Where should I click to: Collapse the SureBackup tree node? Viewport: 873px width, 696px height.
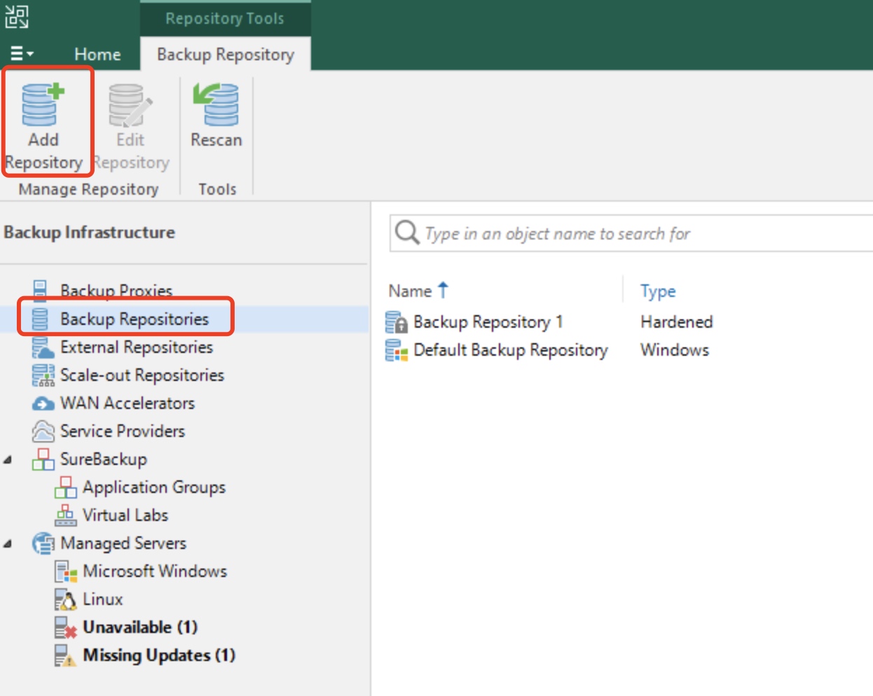[8, 460]
